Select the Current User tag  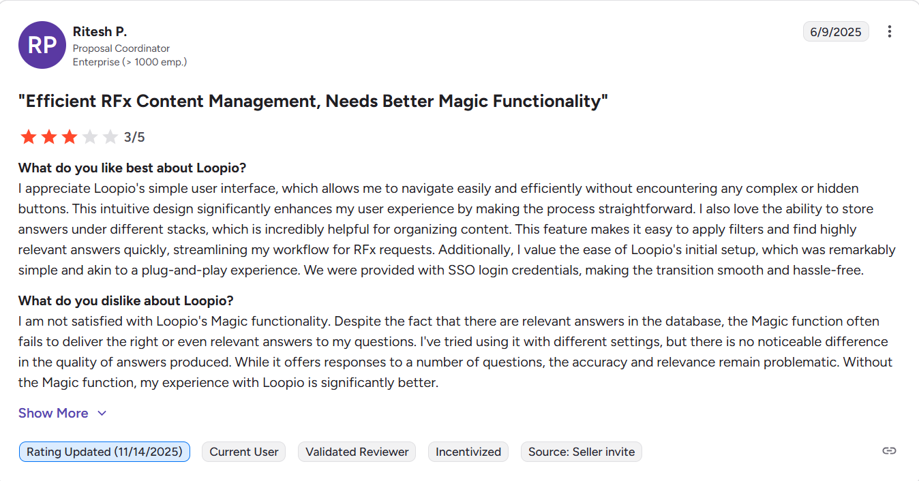click(x=244, y=452)
